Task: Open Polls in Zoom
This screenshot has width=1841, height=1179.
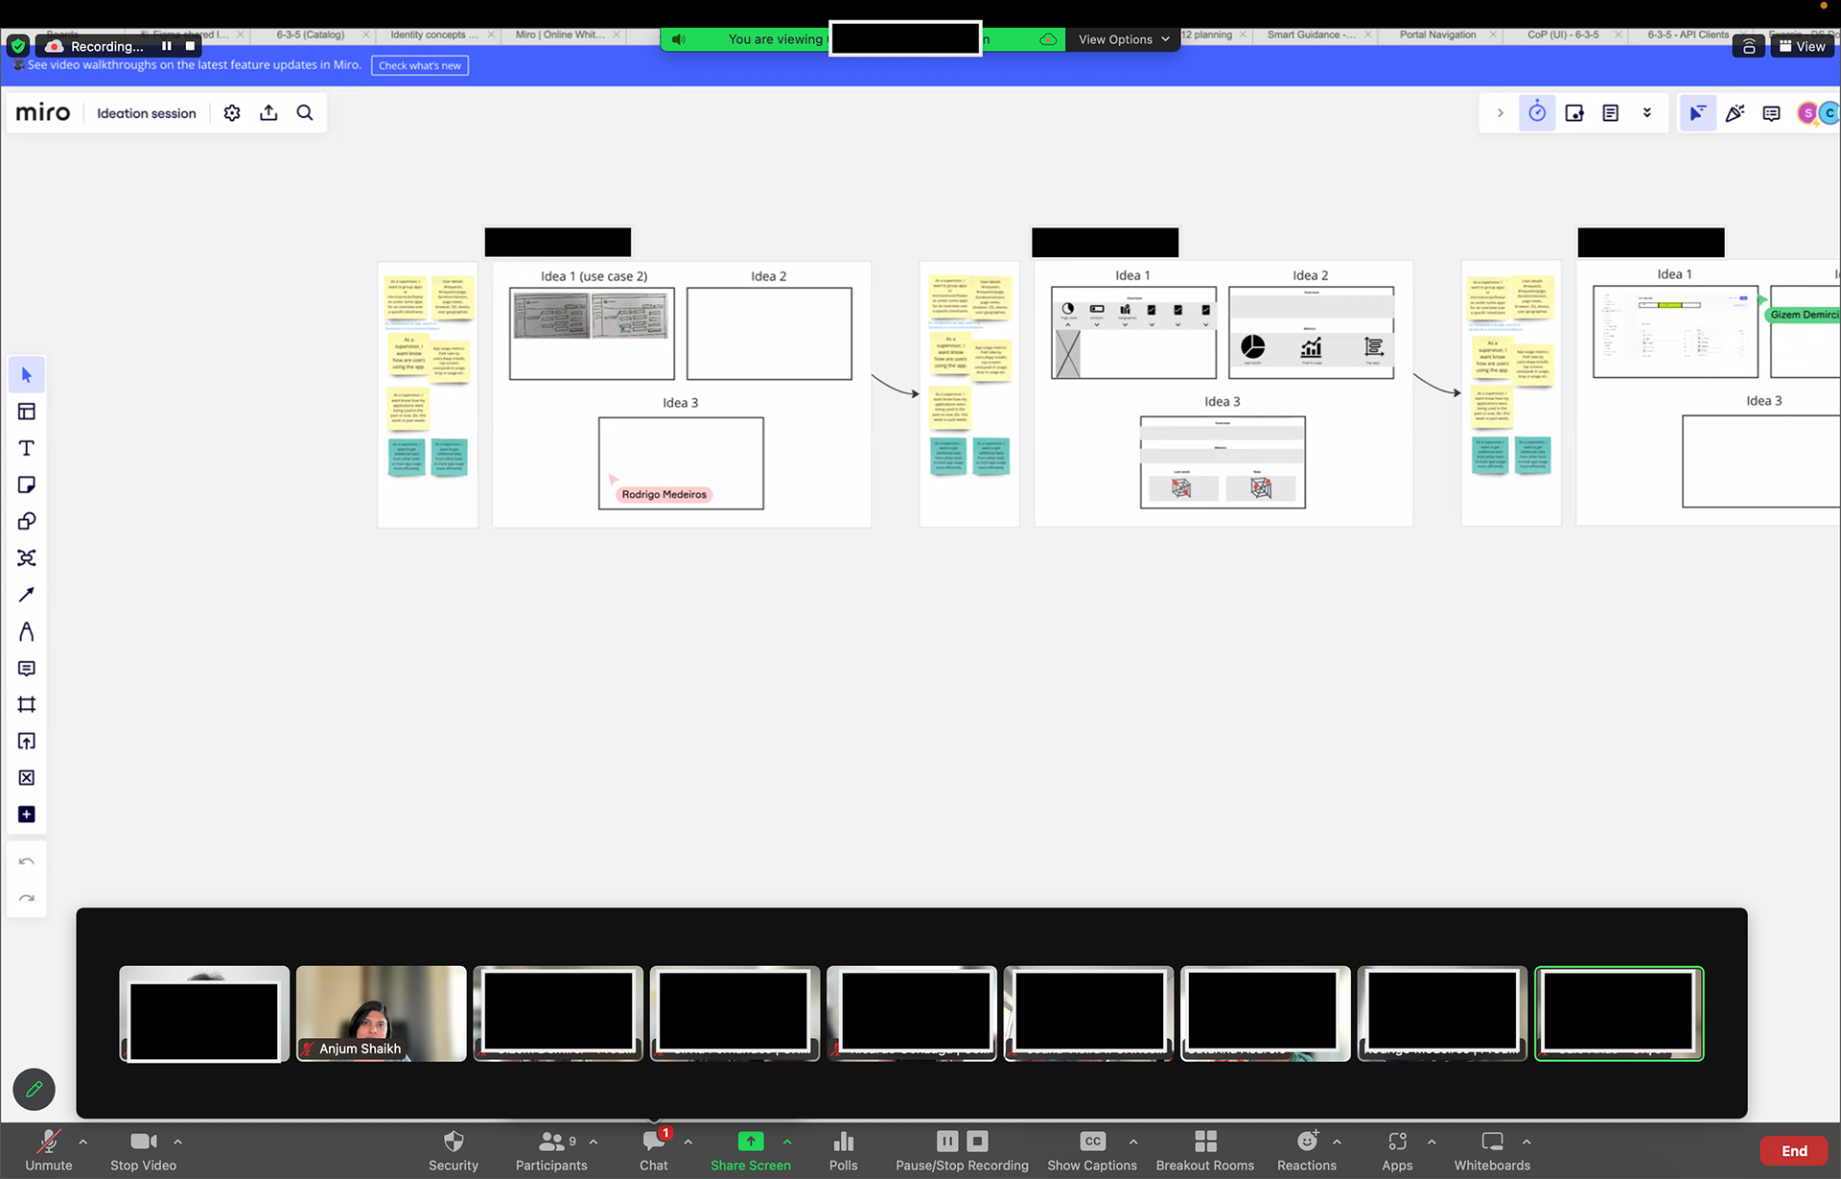Action: click(844, 1150)
